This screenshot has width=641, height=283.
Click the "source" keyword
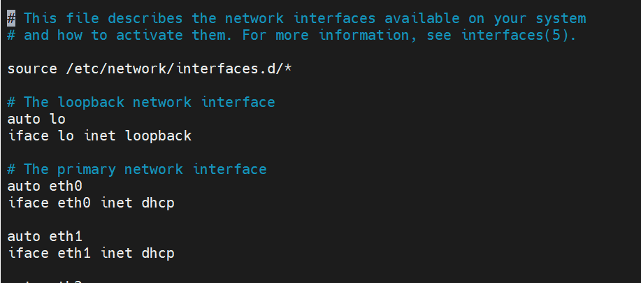(32, 68)
